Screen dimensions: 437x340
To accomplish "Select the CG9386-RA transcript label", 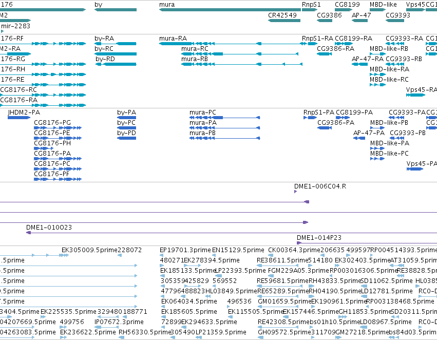I will coord(335,49).
